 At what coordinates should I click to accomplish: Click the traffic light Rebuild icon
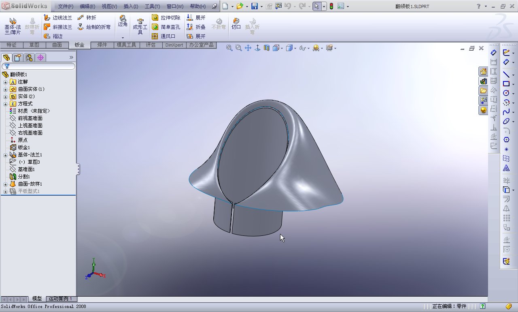pyautogui.click(x=331, y=6)
